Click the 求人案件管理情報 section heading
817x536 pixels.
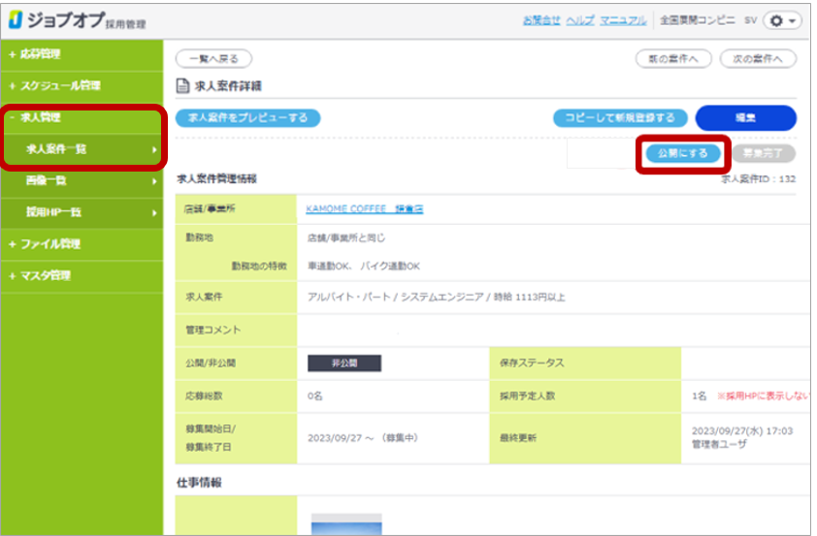coord(216,179)
